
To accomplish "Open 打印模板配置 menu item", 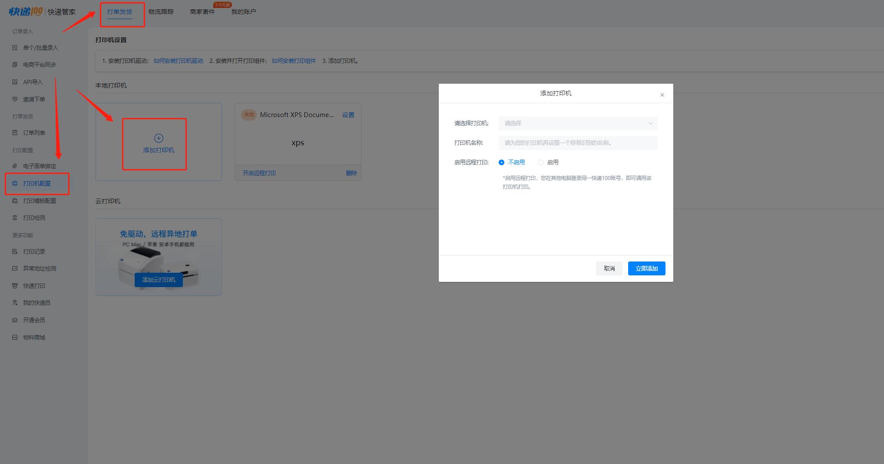I will tap(40, 201).
